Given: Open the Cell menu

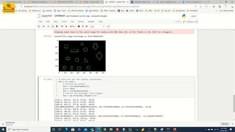Looking at the screenshot, I should [72, 22].
